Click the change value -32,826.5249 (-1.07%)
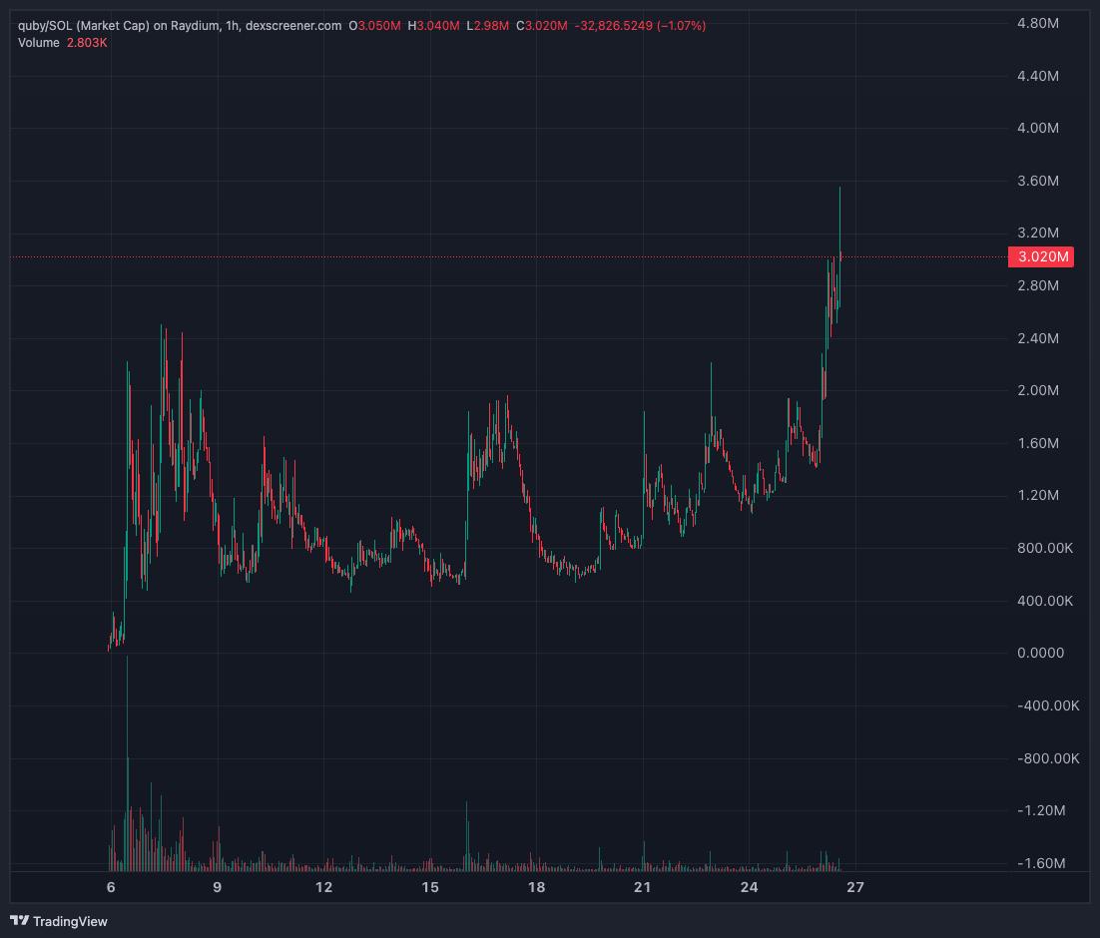 click(x=640, y=26)
